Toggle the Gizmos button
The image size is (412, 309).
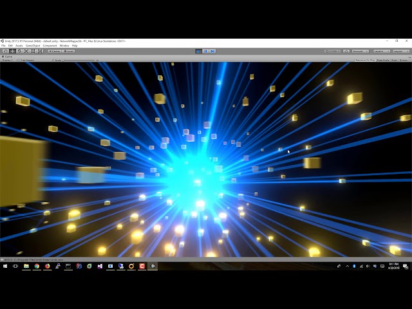click(404, 60)
